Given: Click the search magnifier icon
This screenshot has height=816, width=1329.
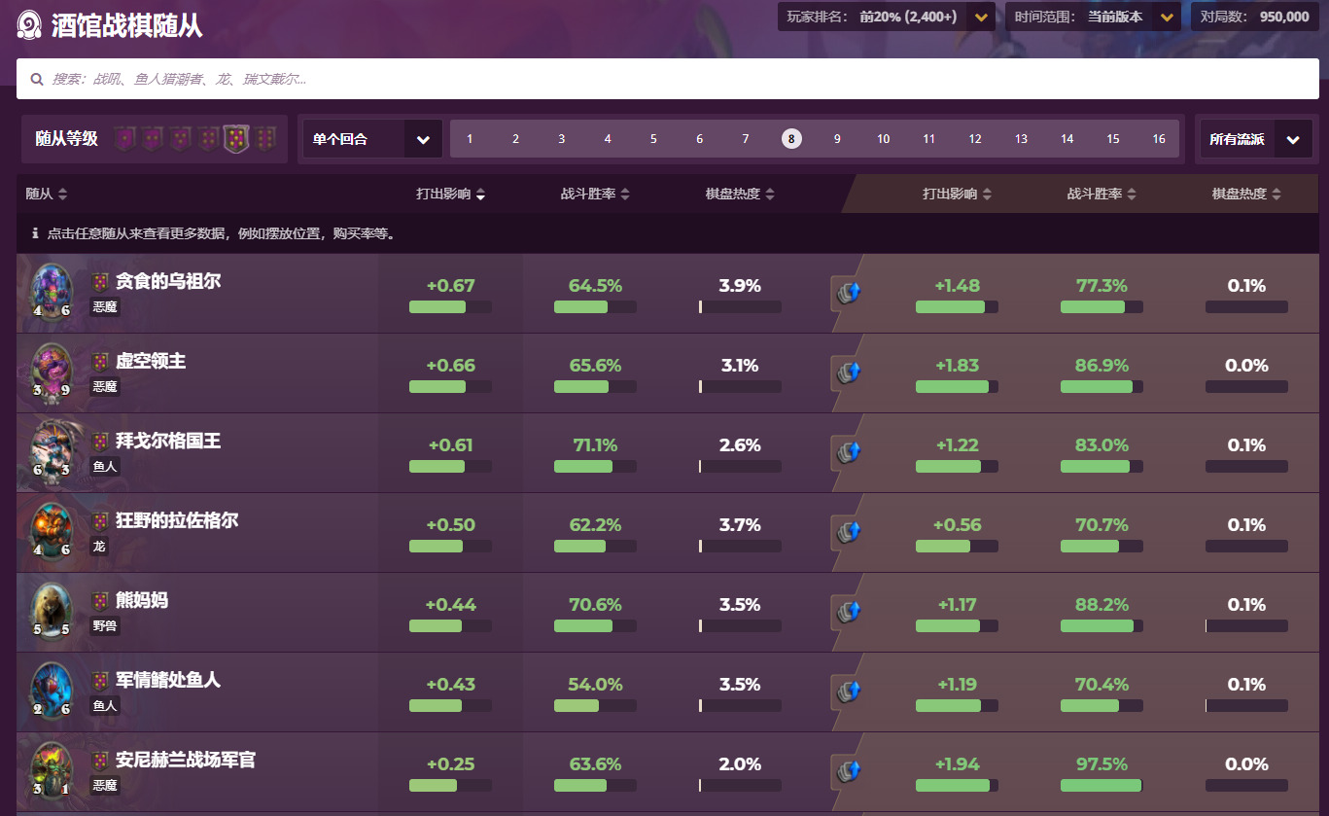Looking at the screenshot, I should tap(37, 80).
